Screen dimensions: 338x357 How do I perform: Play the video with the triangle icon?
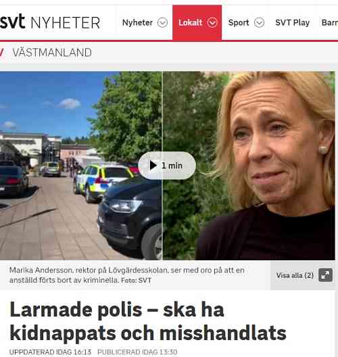pyautogui.click(x=153, y=166)
